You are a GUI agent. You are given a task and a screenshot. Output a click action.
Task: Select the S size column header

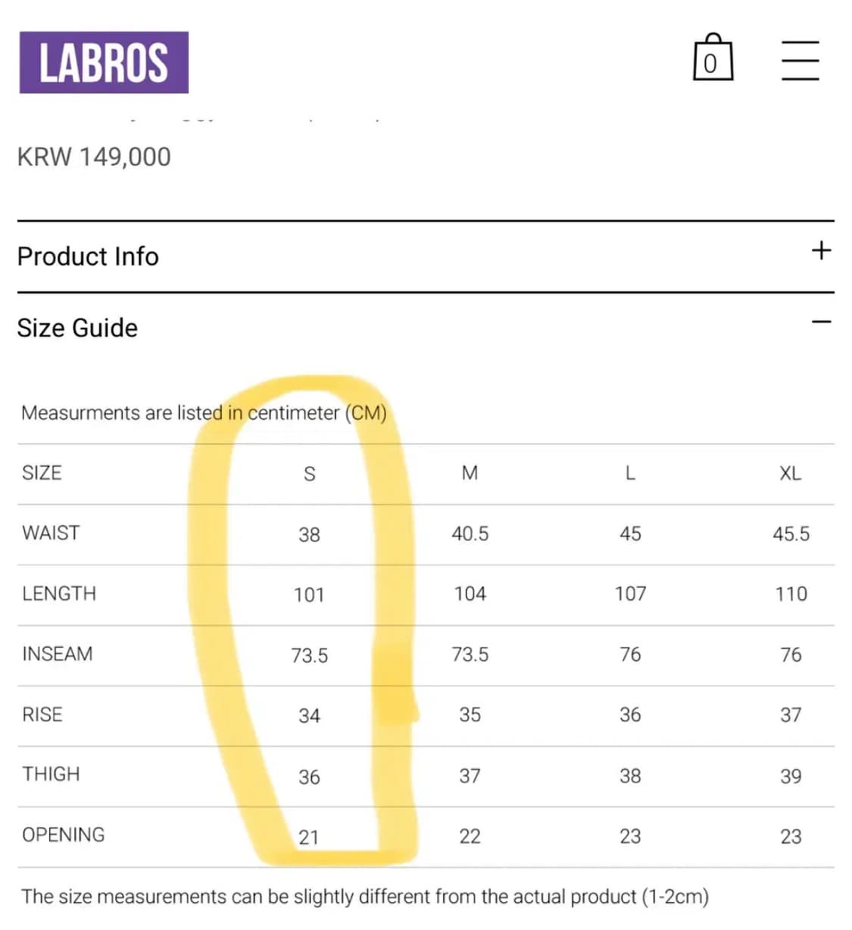(x=309, y=474)
